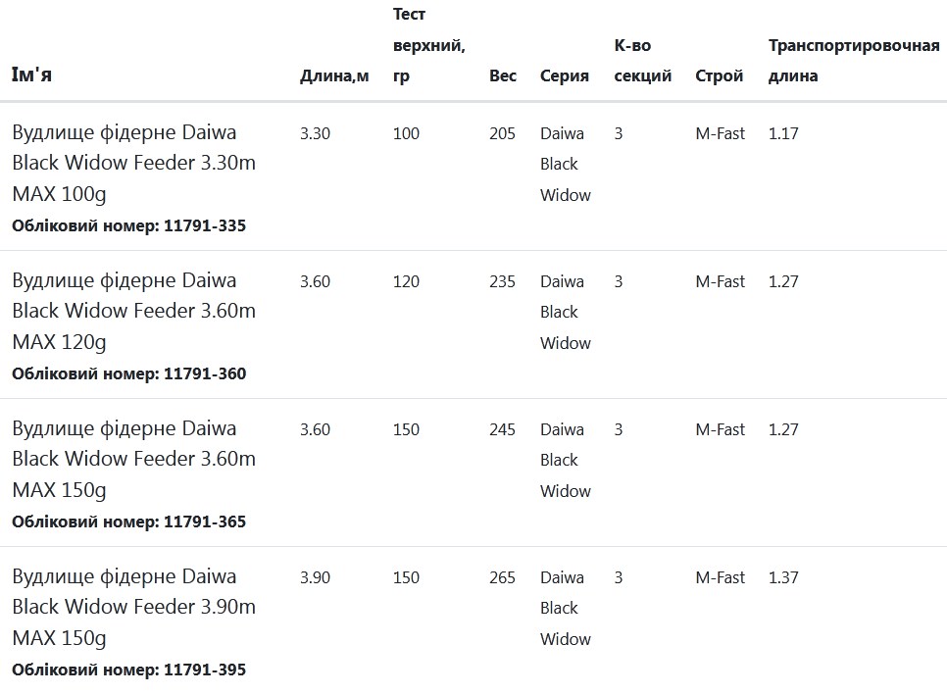Click the К-во секций column header
The image size is (947, 695).
(x=643, y=61)
